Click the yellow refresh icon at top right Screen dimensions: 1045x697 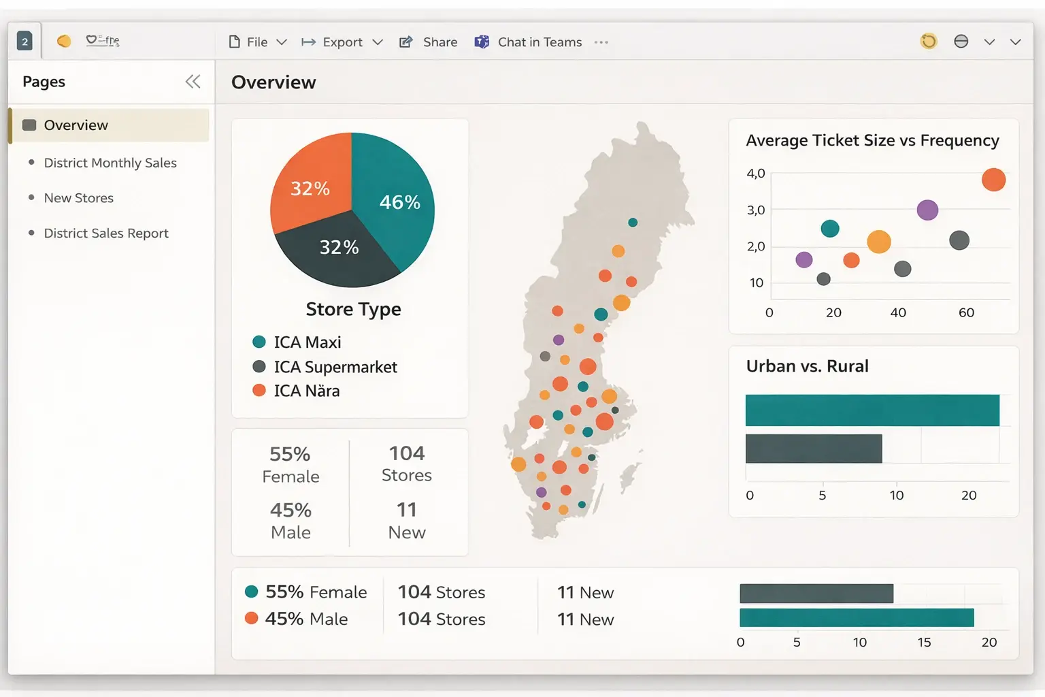[x=928, y=42]
